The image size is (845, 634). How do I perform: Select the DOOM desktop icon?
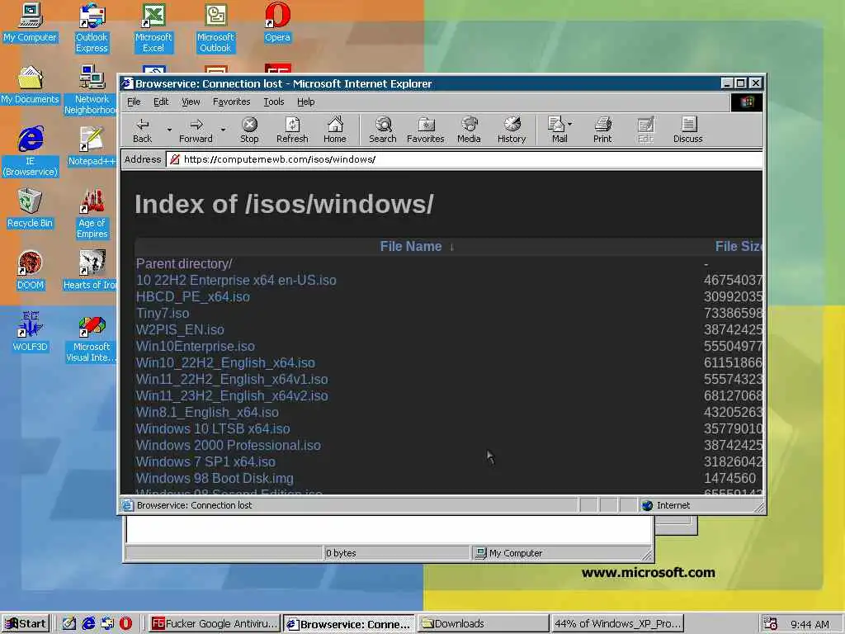(x=30, y=271)
